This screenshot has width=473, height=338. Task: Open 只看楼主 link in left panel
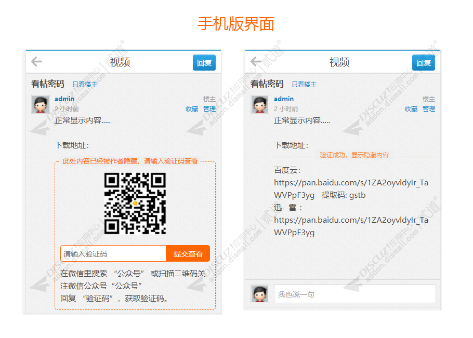pyautogui.click(x=85, y=85)
